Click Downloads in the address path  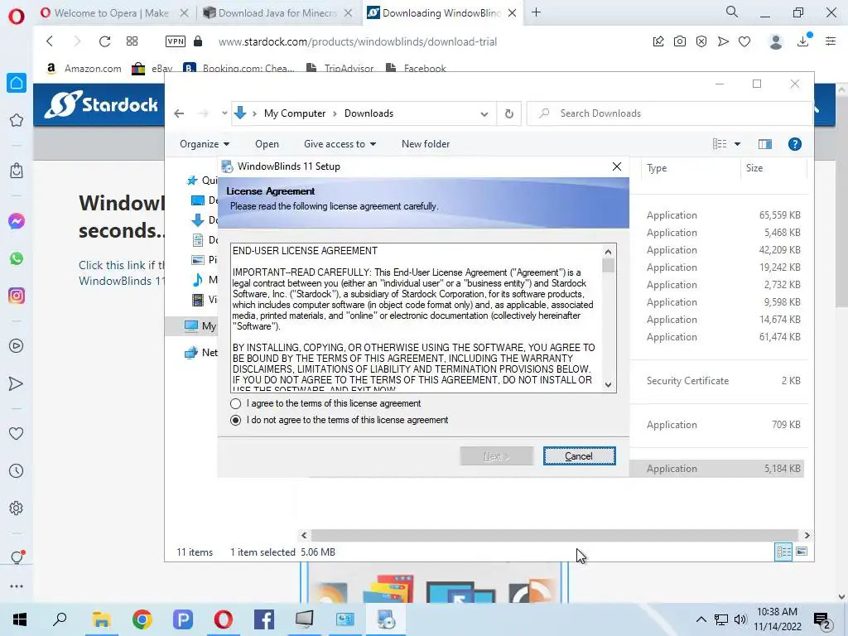(x=369, y=113)
